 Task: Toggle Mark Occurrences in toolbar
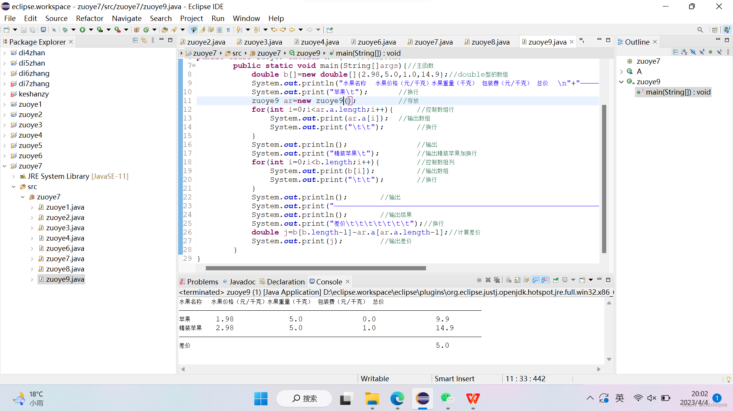202,30
